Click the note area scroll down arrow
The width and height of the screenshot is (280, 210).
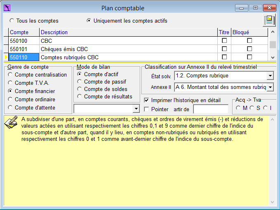(272, 202)
